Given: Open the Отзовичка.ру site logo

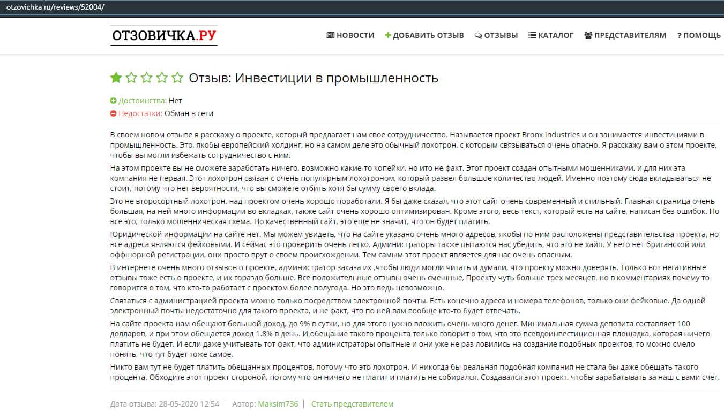Looking at the screenshot, I should [x=164, y=35].
